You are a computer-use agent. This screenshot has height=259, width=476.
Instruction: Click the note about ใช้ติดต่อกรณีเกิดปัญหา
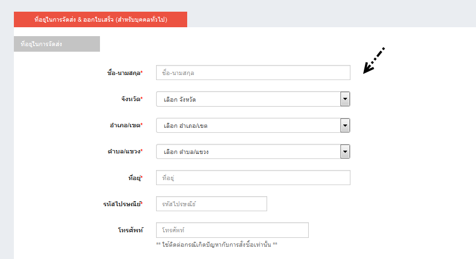[217, 245]
